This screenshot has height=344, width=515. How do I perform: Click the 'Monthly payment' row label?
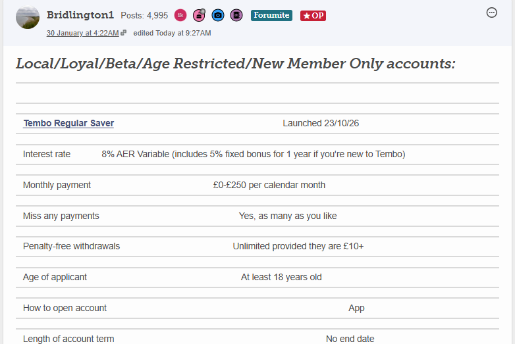point(57,185)
